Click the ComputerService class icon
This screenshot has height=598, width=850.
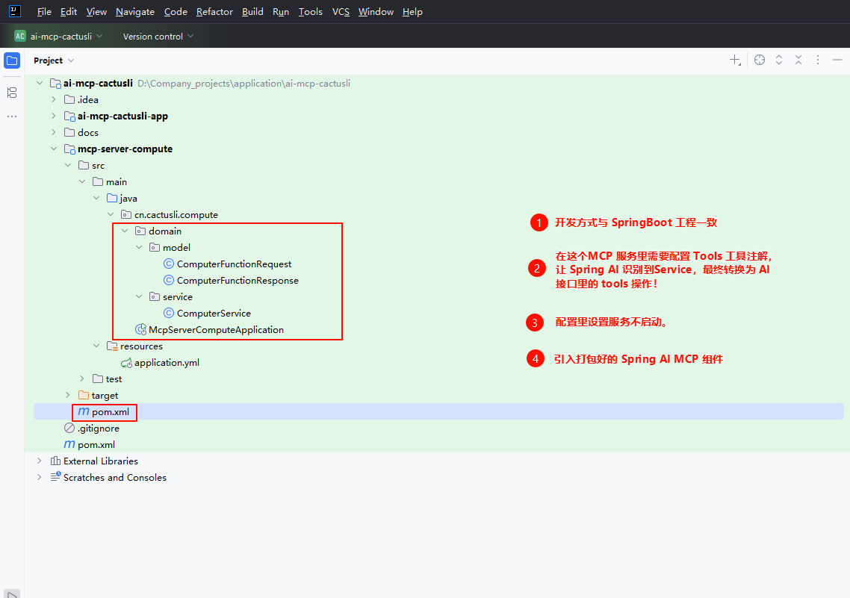[x=169, y=313]
